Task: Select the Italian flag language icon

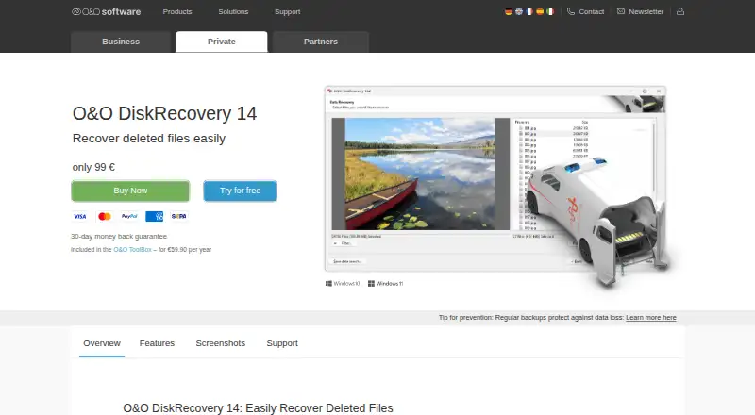Action: [x=550, y=11]
